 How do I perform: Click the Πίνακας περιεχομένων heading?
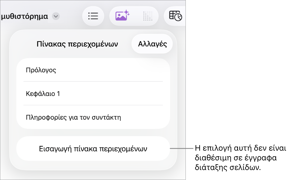77,44
